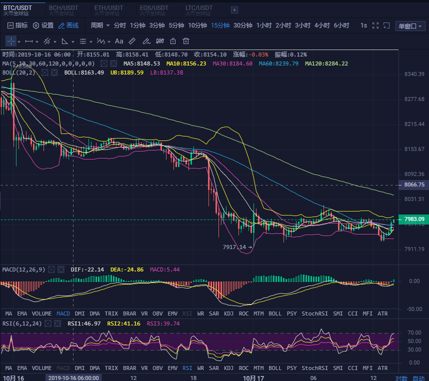Toggle 自动 auto scale
429x381 pixels.
tap(418, 378)
